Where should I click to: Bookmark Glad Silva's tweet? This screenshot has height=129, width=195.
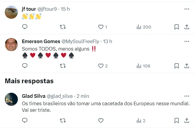click(x=177, y=120)
